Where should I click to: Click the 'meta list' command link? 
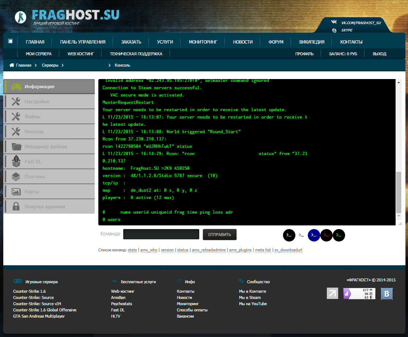(x=263, y=250)
